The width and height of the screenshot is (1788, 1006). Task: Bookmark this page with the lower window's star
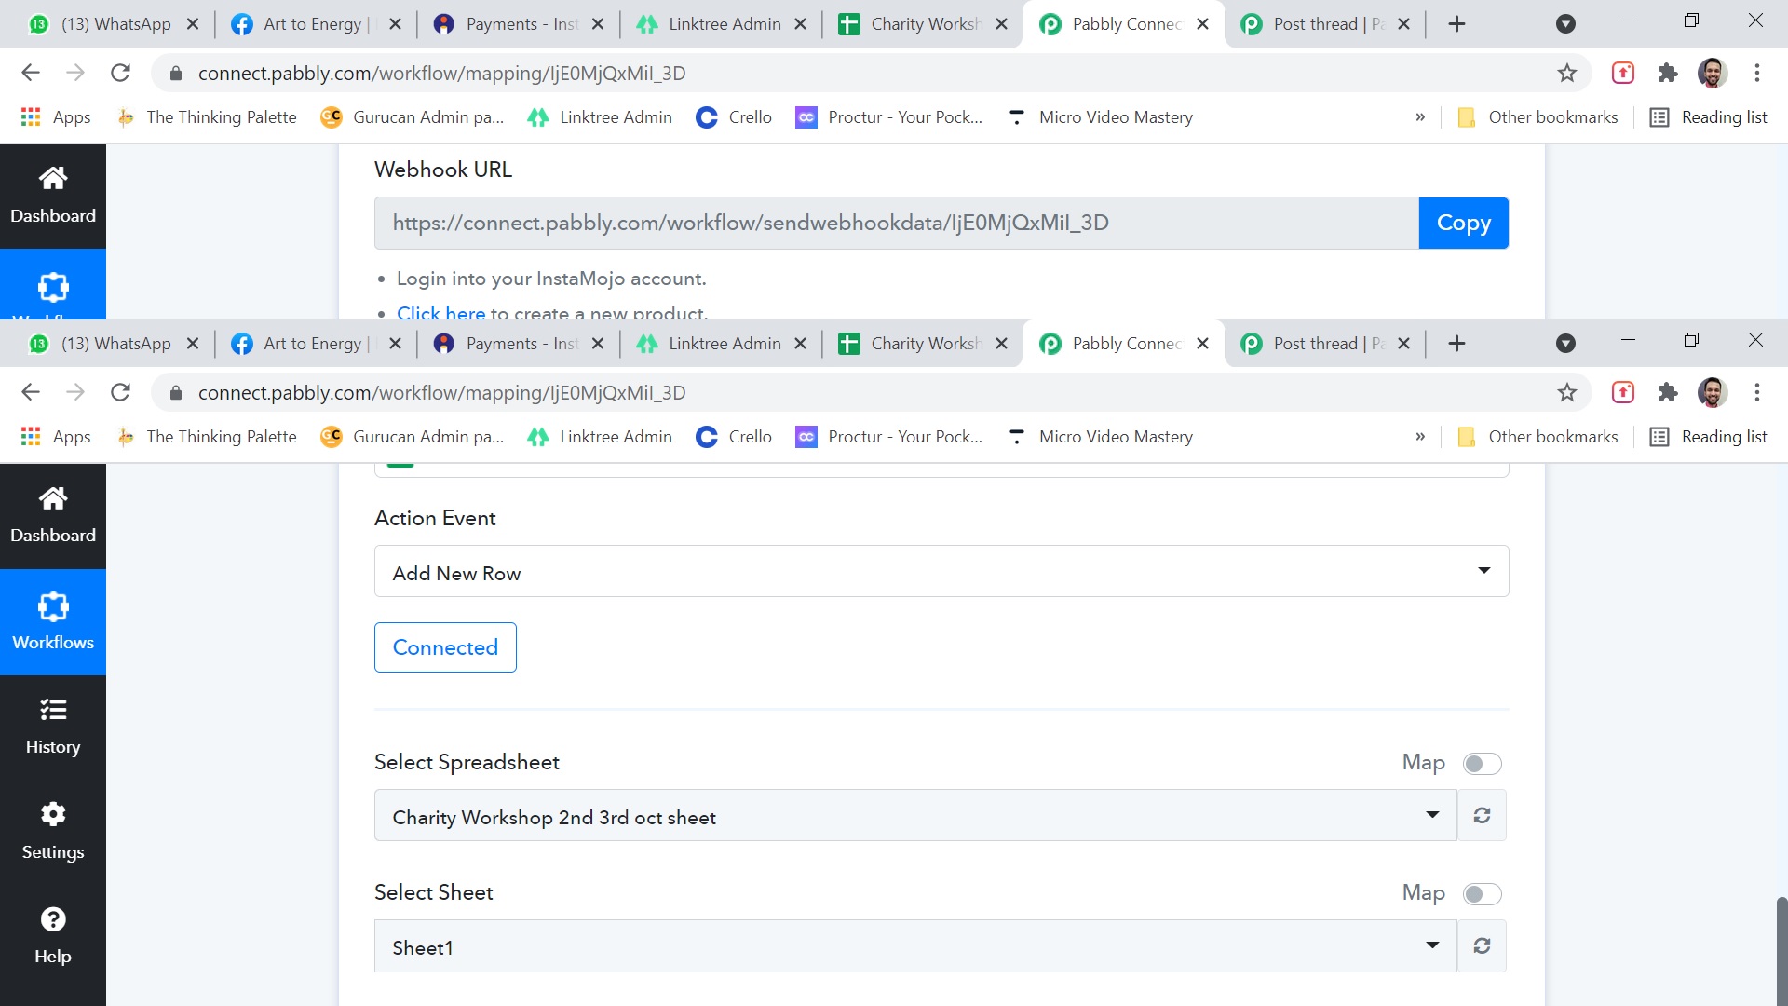coord(1567,392)
